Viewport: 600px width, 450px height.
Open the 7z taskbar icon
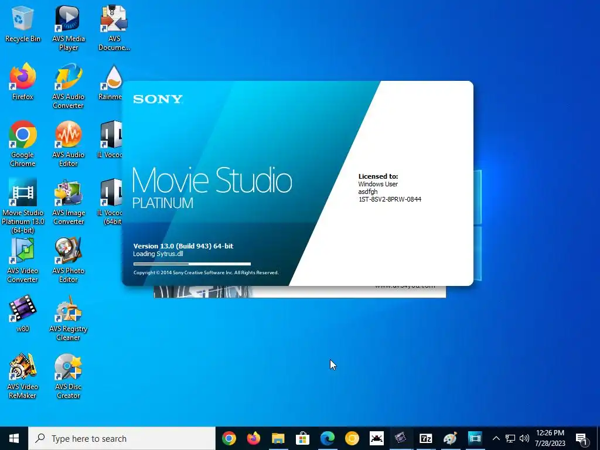coord(425,438)
